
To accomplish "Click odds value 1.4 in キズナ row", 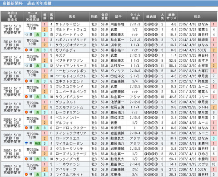I will coord(174,55).
